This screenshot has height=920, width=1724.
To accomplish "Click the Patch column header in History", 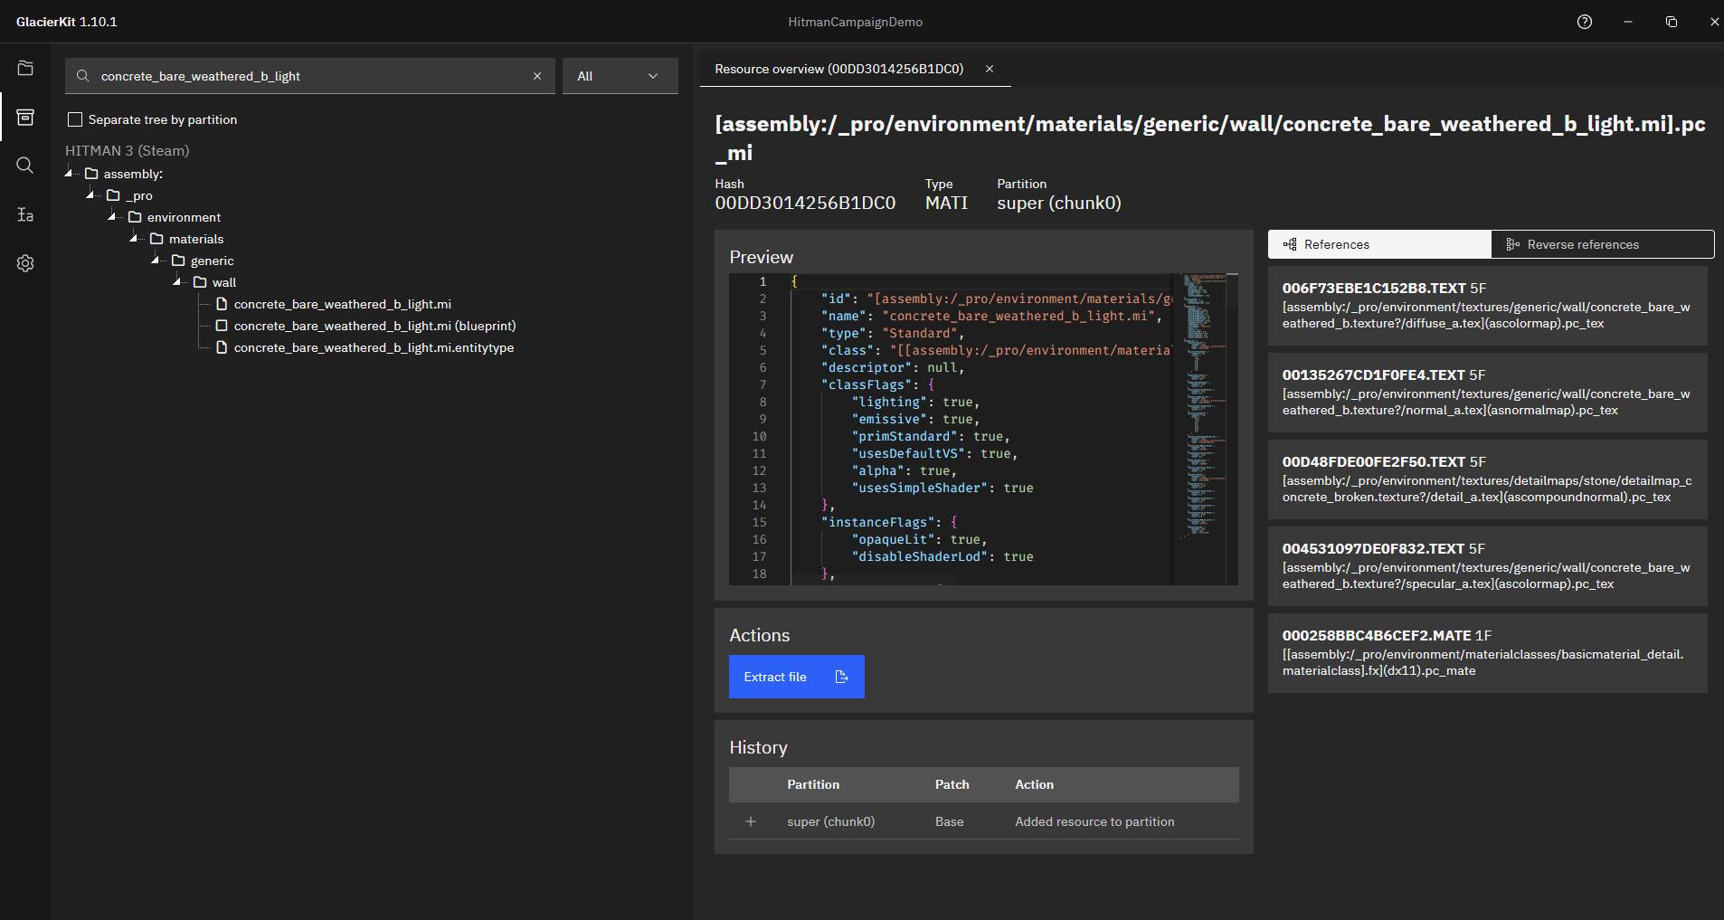I will click(x=952, y=784).
